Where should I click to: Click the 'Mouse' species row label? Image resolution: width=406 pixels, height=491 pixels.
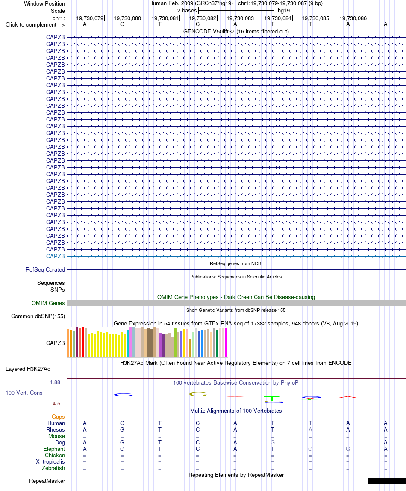pyautogui.click(x=56, y=436)
